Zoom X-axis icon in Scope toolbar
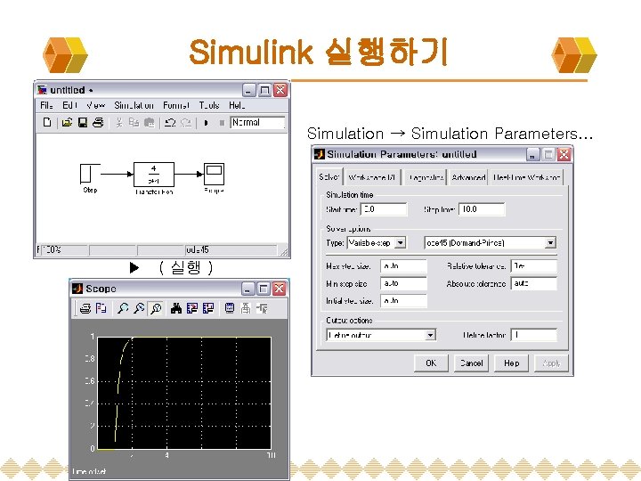 [x=139, y=308]
